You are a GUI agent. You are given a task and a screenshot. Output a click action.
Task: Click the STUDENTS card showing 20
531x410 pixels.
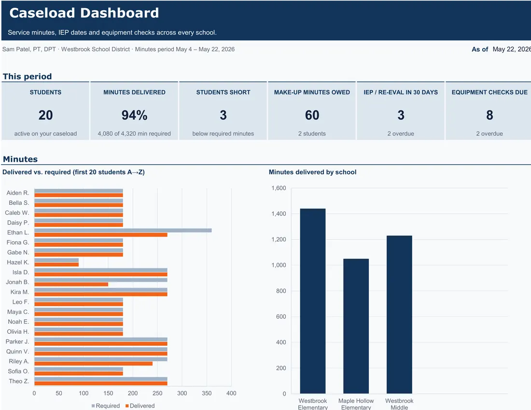pyautogui.click(x=45, y=111)
